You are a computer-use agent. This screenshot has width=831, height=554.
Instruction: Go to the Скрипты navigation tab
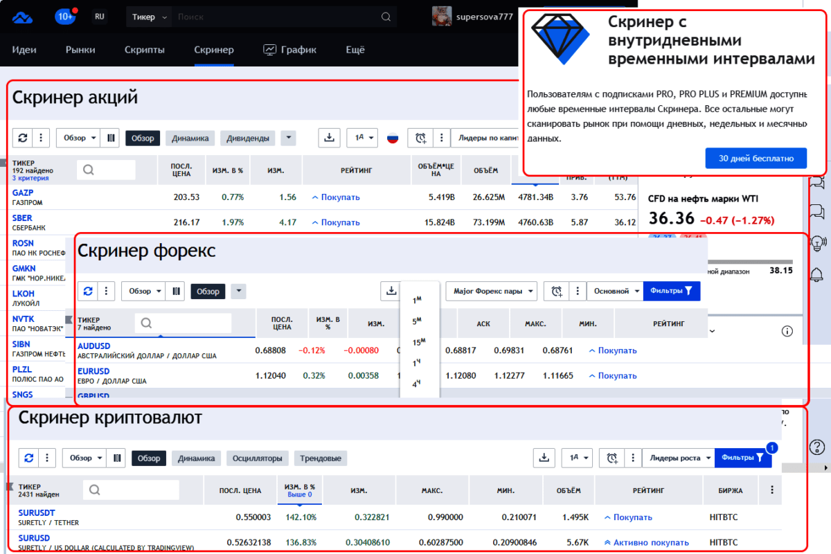pos(145,50)
